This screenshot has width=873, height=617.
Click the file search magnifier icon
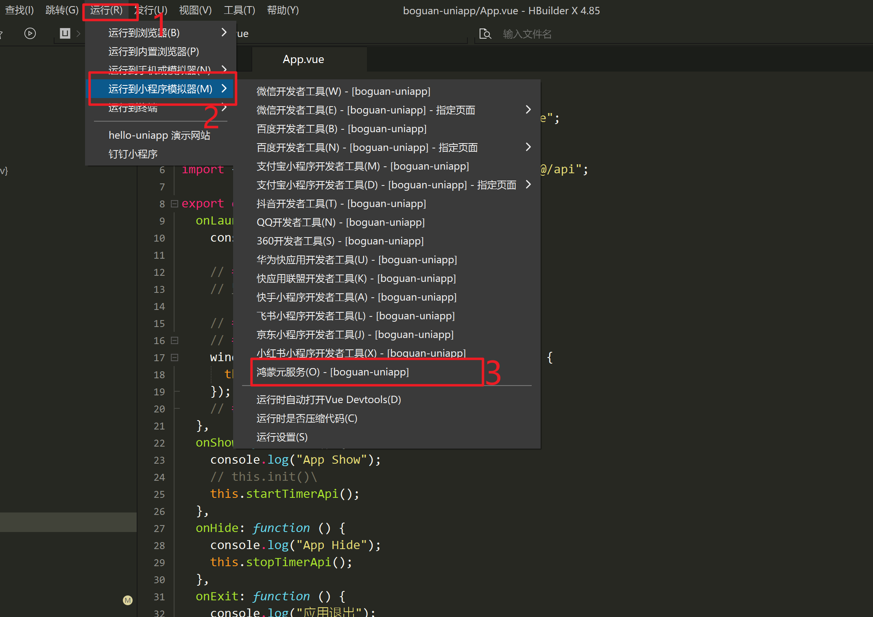[485, 34]
